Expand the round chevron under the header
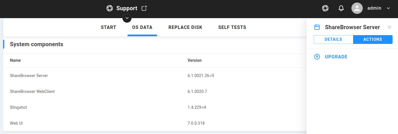 coord(127,18)
